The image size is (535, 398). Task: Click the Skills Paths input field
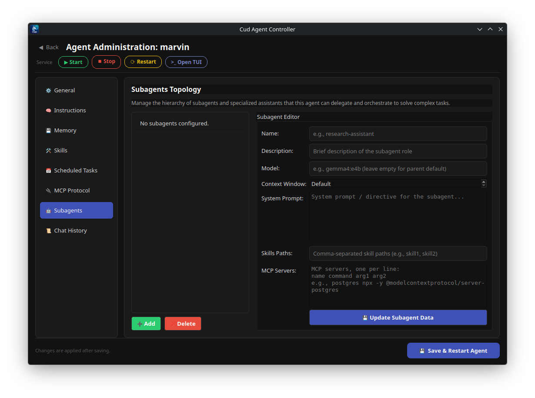pos(398,253)
